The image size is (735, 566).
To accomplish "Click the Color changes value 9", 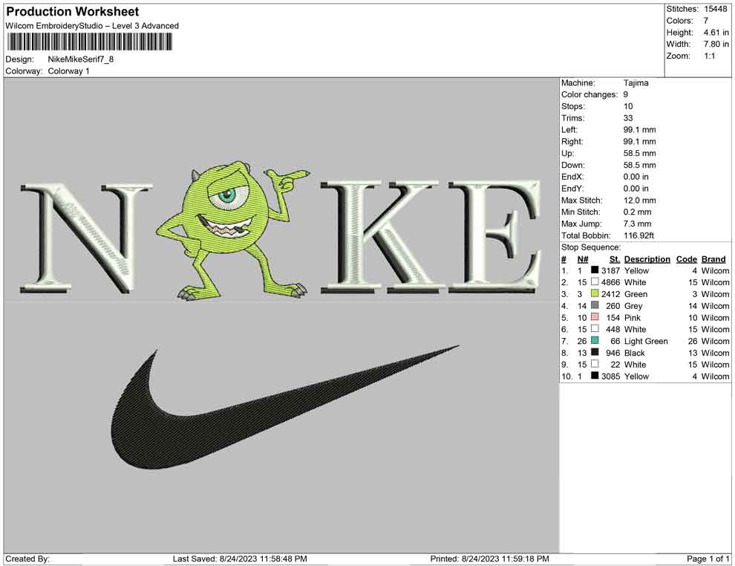I will tap(626, 94).
